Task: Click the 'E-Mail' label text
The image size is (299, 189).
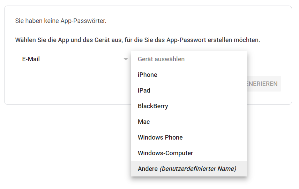Action: click(31, 59)
